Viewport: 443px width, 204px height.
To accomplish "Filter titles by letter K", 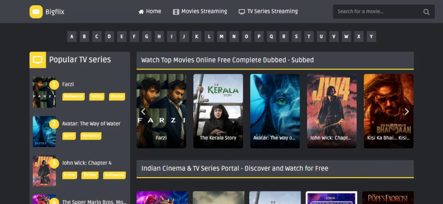I will pyautogui.click(x=197, y=37).
